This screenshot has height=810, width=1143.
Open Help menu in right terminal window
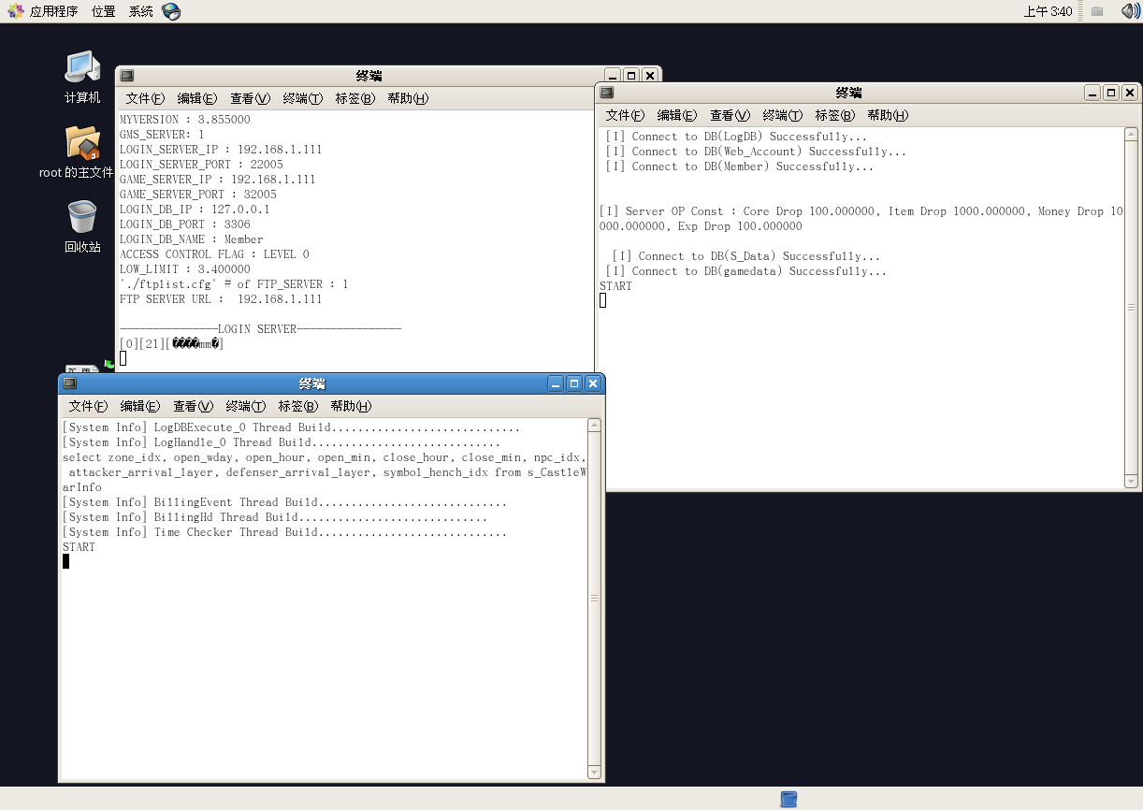click(887, 115)
